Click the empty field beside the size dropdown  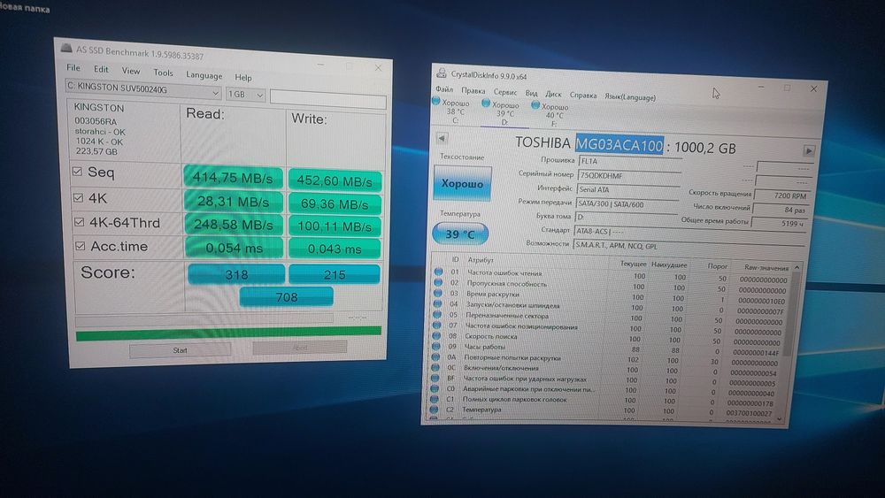328,98
